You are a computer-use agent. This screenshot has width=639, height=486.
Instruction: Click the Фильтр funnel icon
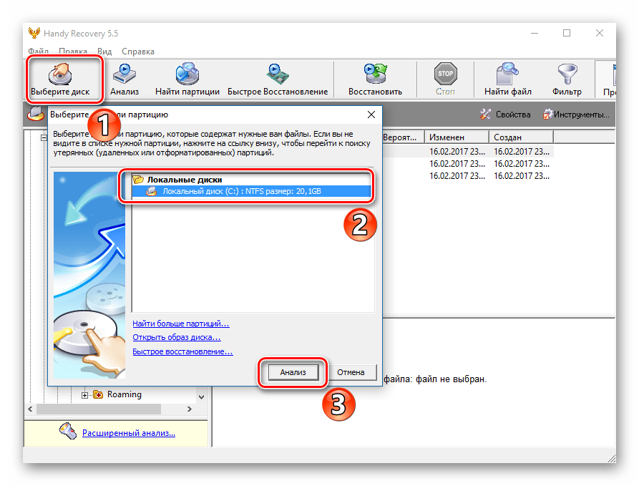[x=567, y=79]
